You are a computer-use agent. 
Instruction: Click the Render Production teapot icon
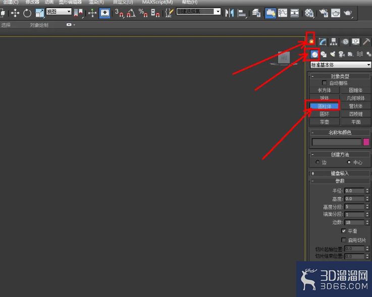(348, 13)
